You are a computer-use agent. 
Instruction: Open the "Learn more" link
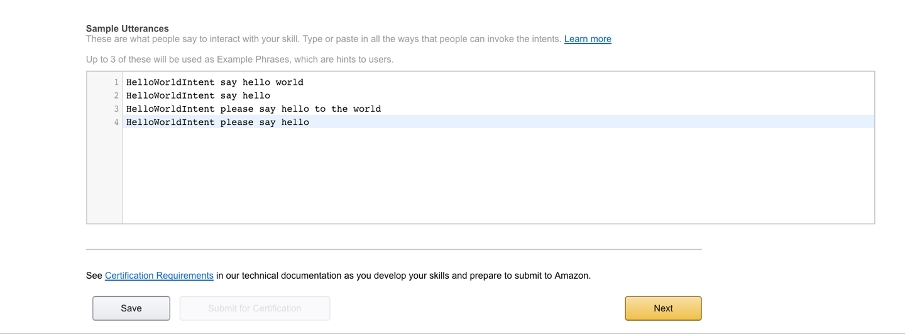pos(588,39)
